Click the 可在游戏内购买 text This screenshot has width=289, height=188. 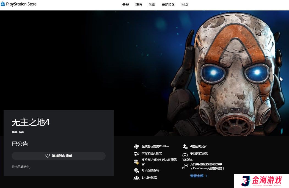152,154
